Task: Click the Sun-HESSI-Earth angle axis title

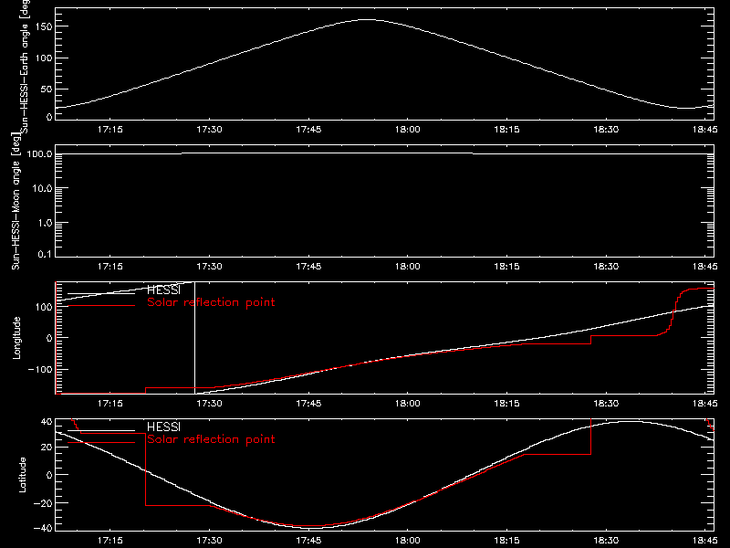Action: pyautogui.click(x=25, y=65)
